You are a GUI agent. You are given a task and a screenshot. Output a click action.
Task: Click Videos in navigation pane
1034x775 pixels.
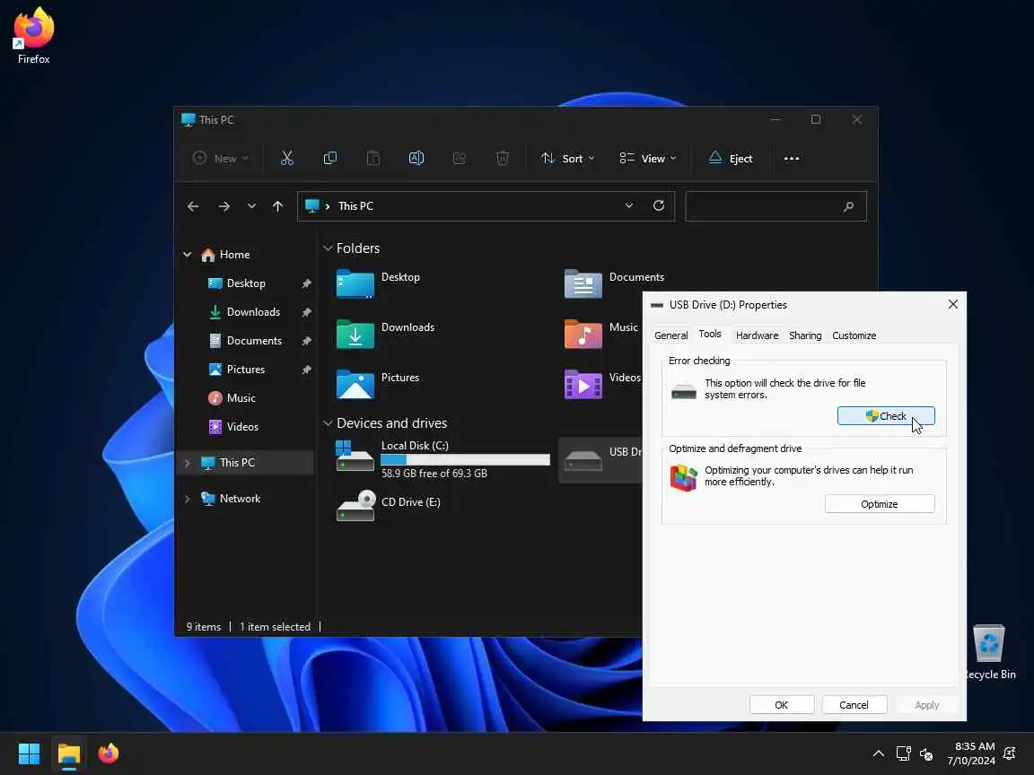coord(242,427)
